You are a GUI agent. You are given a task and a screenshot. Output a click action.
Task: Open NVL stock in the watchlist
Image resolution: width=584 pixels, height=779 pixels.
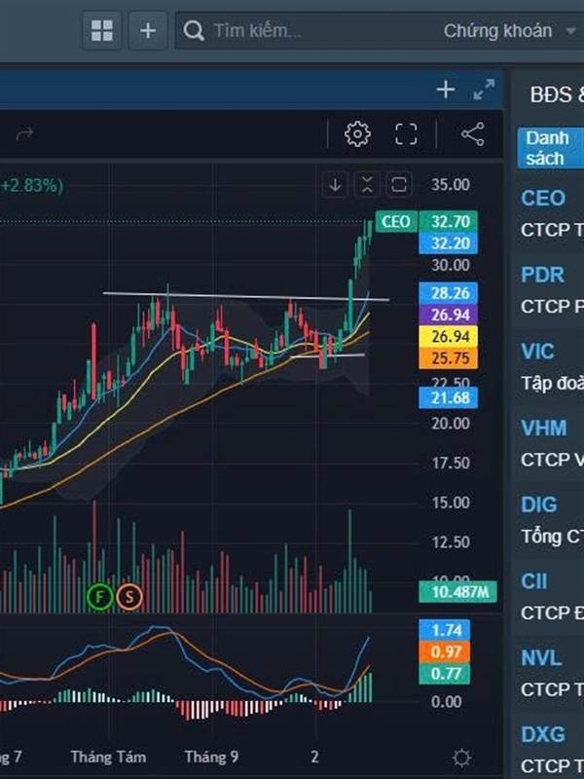541,658
